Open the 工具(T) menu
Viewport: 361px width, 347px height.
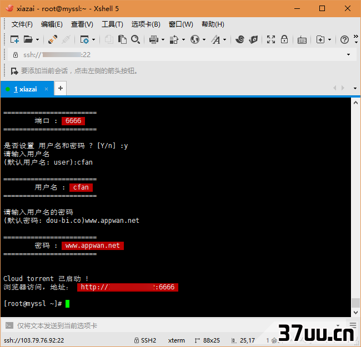coord(112,24)
